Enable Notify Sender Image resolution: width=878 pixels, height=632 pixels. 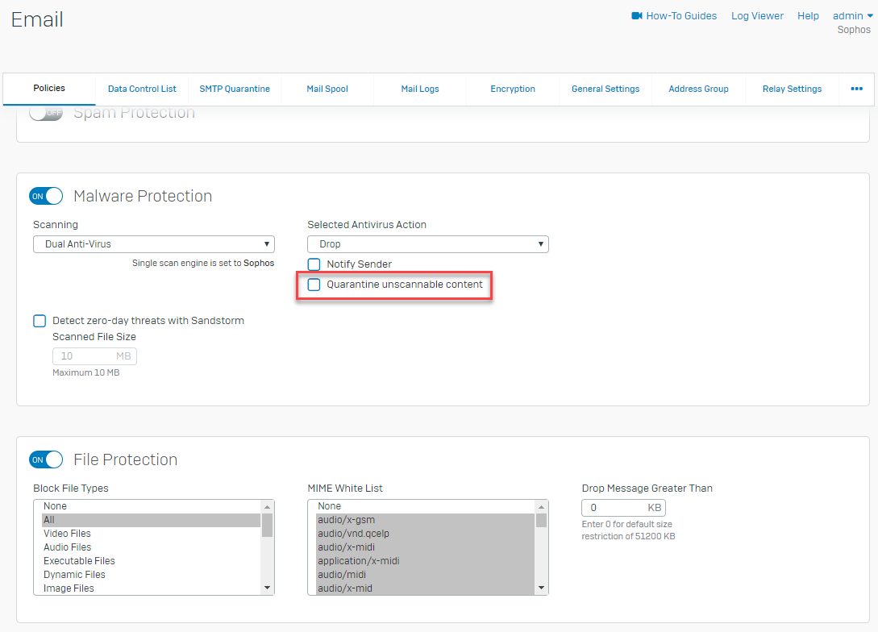(314, 264)
